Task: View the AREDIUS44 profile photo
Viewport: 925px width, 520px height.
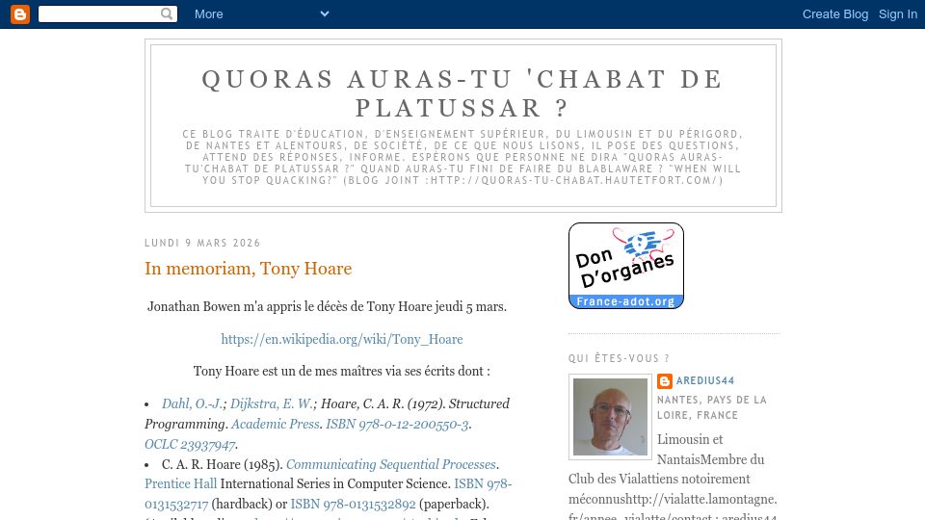Action: pos(610,417)
